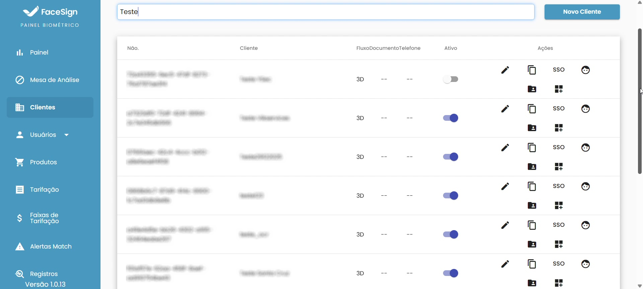Turn off the active toggle in fourth row
This screenshot has width=643, height=289.
tap(450, 196)
